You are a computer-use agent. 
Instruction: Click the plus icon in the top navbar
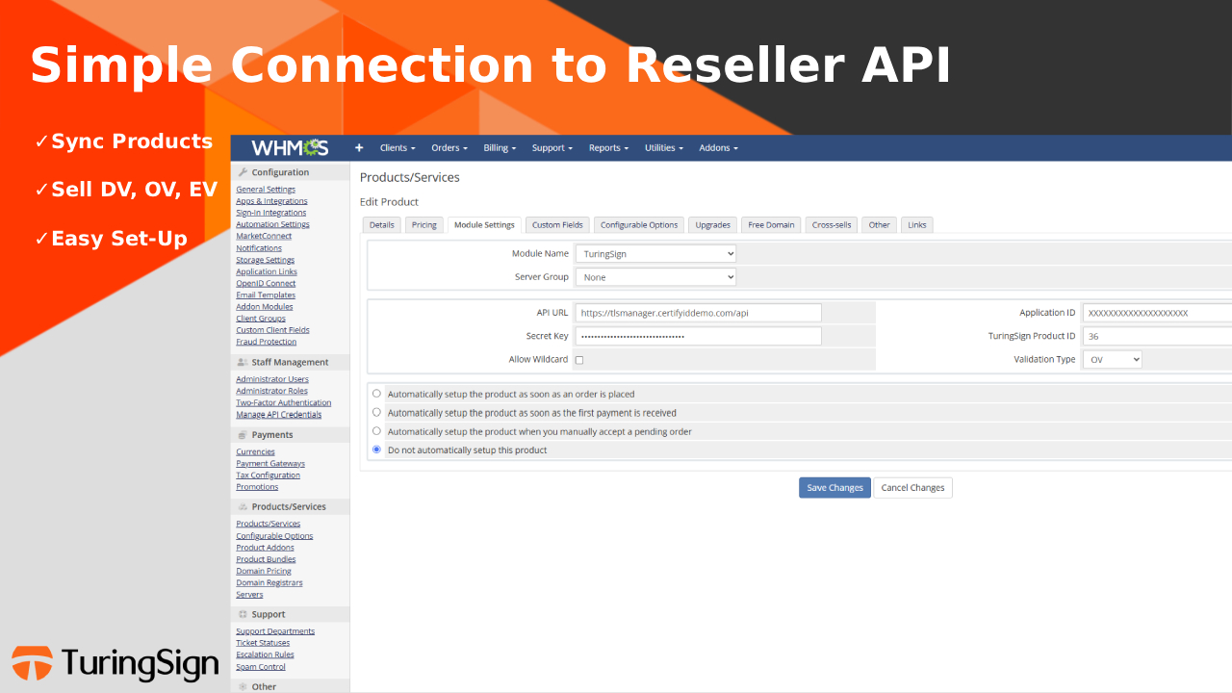[359, 148]
